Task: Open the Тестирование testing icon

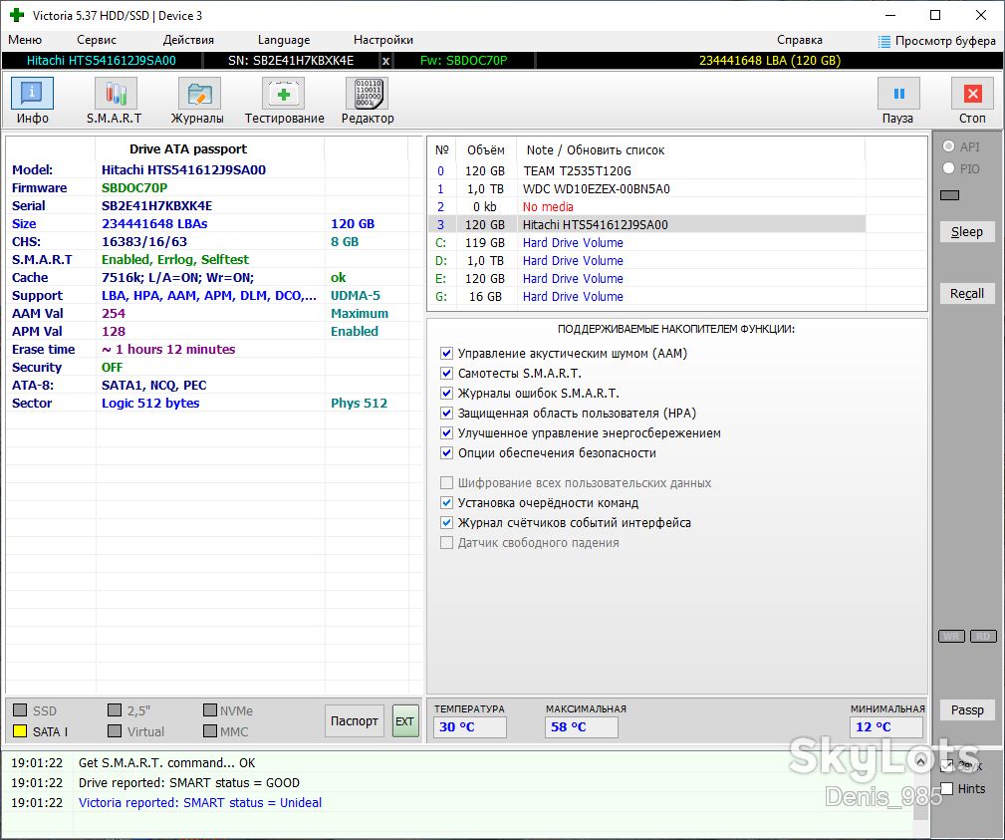Action: 283,94
